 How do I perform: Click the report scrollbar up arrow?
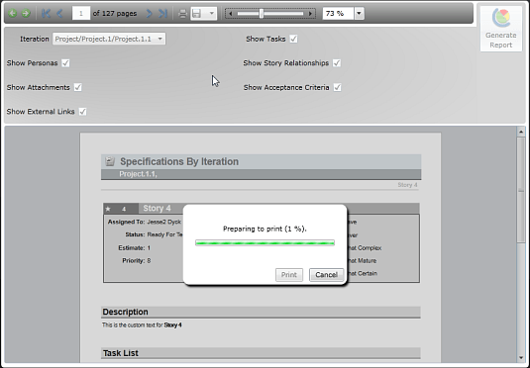coord(521,132)
